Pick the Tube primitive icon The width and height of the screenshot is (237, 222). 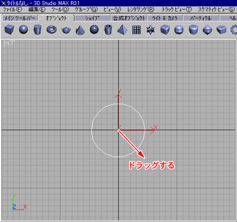pyautogui.click(x=108, y=30)
